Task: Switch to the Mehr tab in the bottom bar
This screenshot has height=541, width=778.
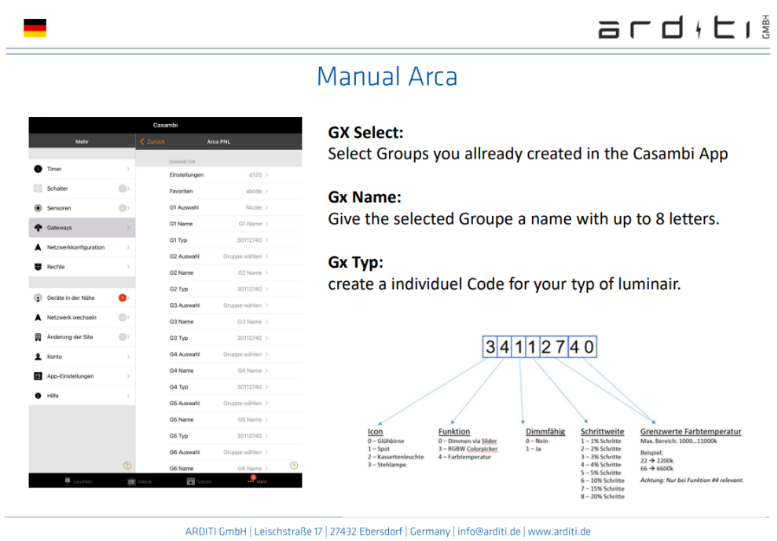Action: [258, 481]
